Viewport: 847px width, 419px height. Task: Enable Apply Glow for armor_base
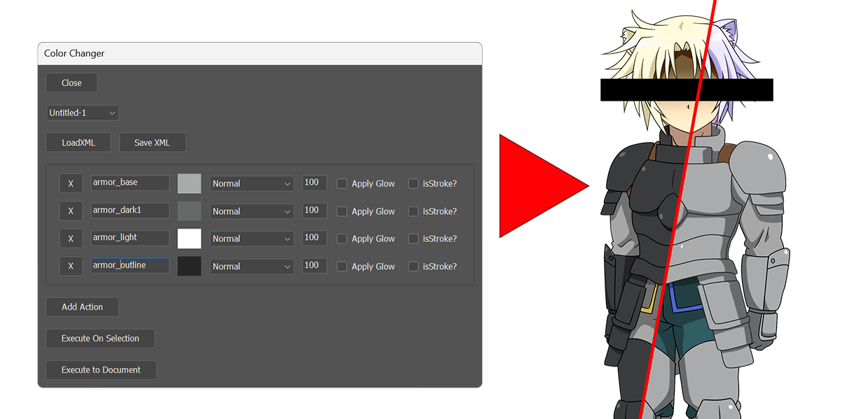pos(341,183)
